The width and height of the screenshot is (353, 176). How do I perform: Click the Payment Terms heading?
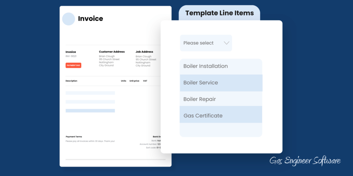[x=74, y=136]
